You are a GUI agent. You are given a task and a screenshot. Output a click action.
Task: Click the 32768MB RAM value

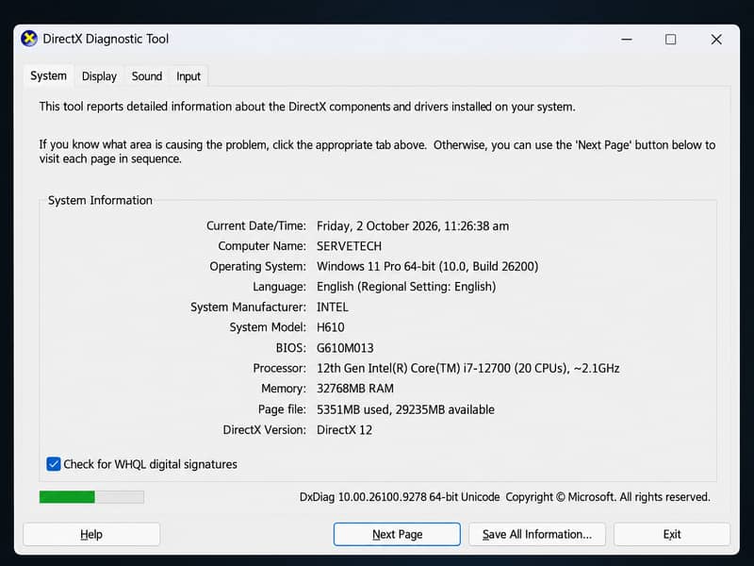pos(355,389)
